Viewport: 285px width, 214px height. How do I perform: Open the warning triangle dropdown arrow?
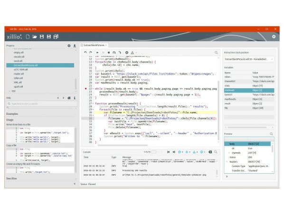pos(136,53)
